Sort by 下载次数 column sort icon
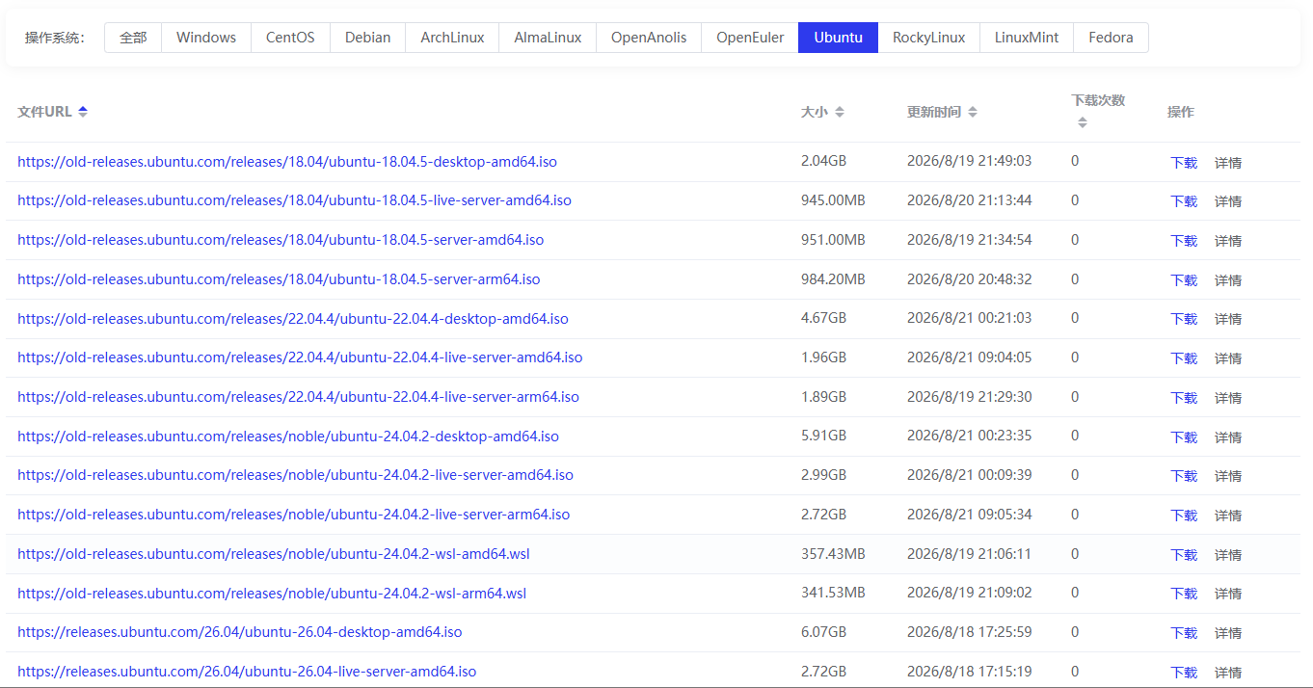Image resolution: width=1313 pixels, height=688 pixels. pyautogui.click(x=1083, y=122)
